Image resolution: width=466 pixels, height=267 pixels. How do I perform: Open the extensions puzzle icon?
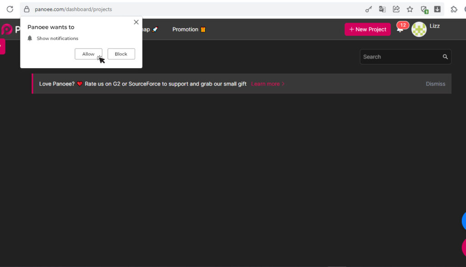tap(454, 9)
